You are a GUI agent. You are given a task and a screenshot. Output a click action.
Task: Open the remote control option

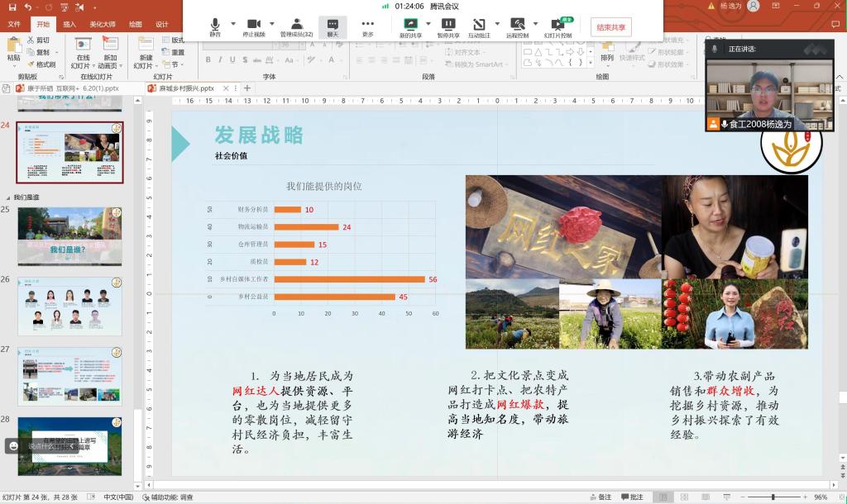pyautogui.click(x=517, y=26)
